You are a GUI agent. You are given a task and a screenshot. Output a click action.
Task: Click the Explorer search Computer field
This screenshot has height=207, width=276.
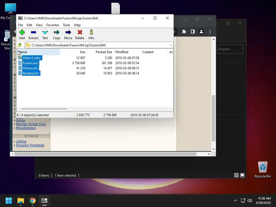[x=229, y=49]
